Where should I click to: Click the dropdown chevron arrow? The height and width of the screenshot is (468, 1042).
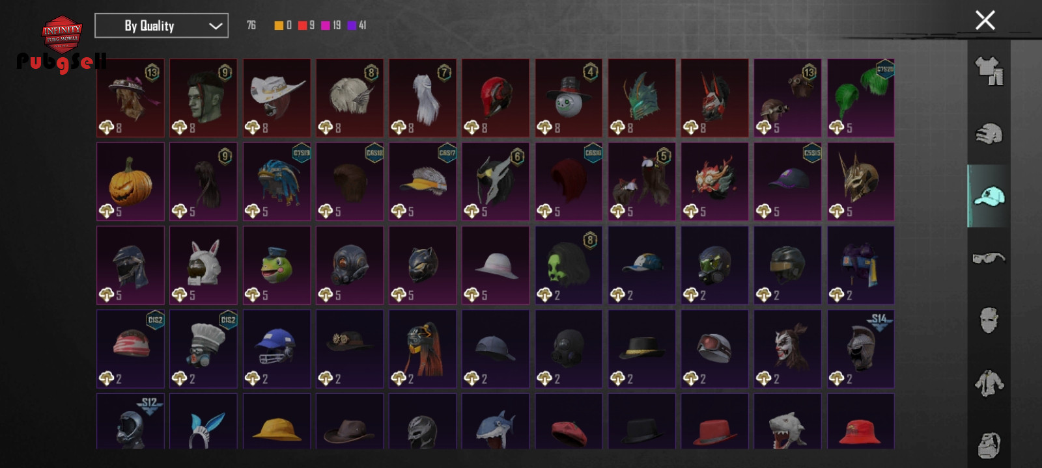(215, 26)
